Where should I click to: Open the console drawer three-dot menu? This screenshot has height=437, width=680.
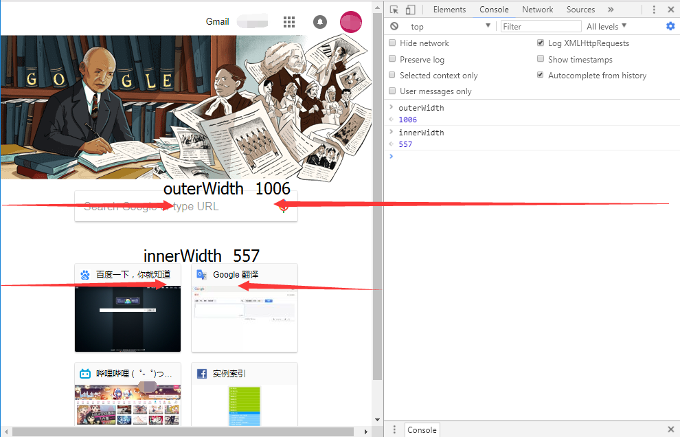point(394,429)
